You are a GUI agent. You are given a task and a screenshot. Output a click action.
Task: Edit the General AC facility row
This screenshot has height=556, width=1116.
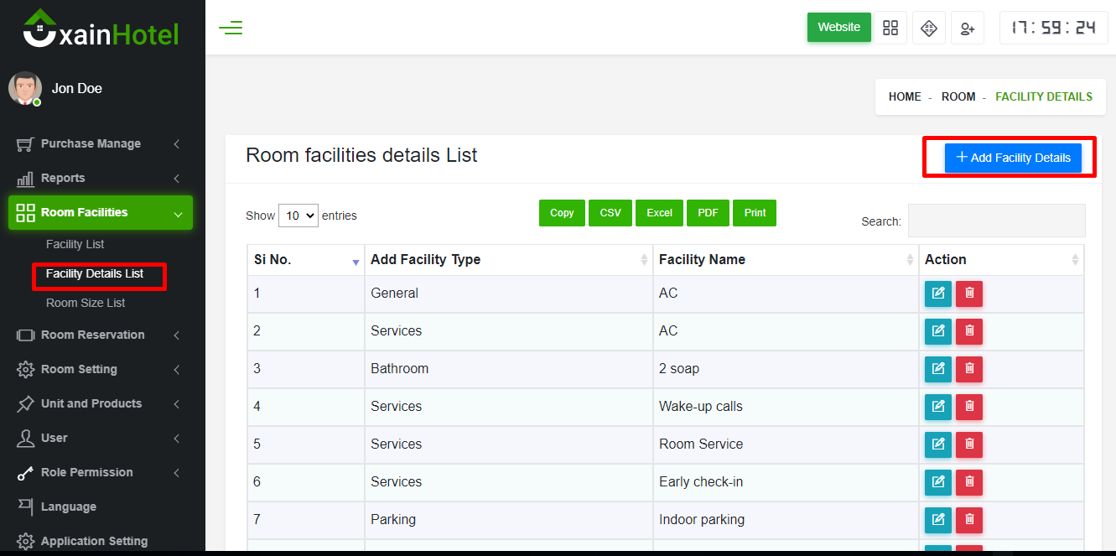[x=937, y=294]
